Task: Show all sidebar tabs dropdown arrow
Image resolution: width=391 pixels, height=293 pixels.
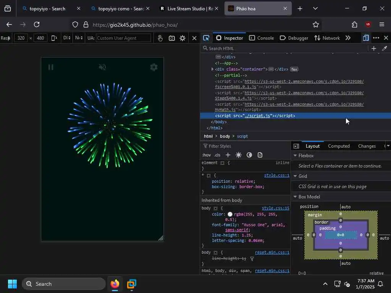Action: pos(388,146)
